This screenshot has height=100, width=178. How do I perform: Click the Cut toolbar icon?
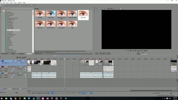coord(15,5)
